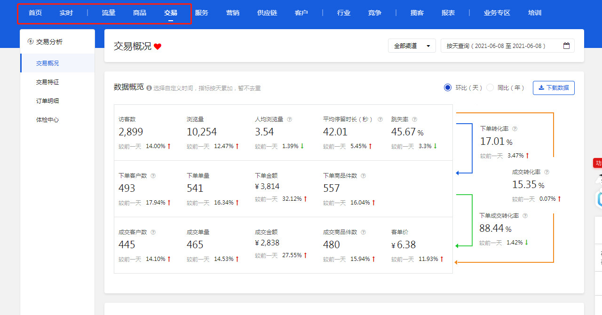Open 交易特征 in the left sidebar
The width and height of the screenshot is (602, 315).
tap(48, 82)
